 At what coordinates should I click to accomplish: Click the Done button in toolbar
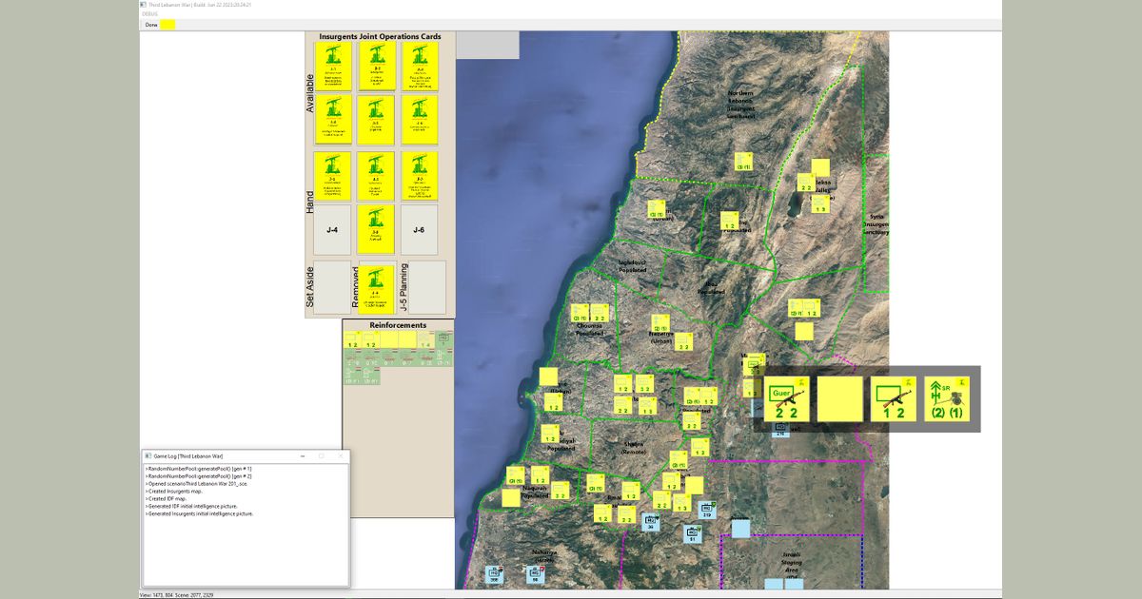[150, 25]
